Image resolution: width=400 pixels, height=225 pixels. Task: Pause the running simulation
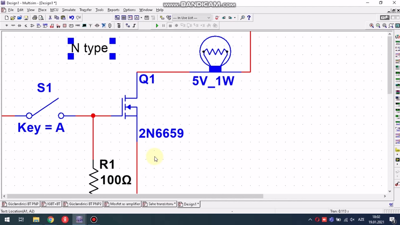click(x=163, y=26)
